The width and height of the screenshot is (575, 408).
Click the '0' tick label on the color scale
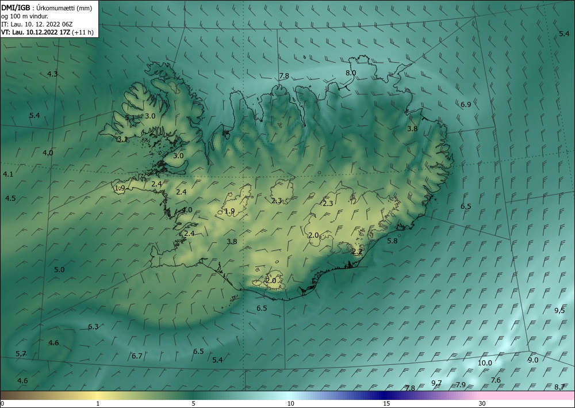tap(2, 403)
